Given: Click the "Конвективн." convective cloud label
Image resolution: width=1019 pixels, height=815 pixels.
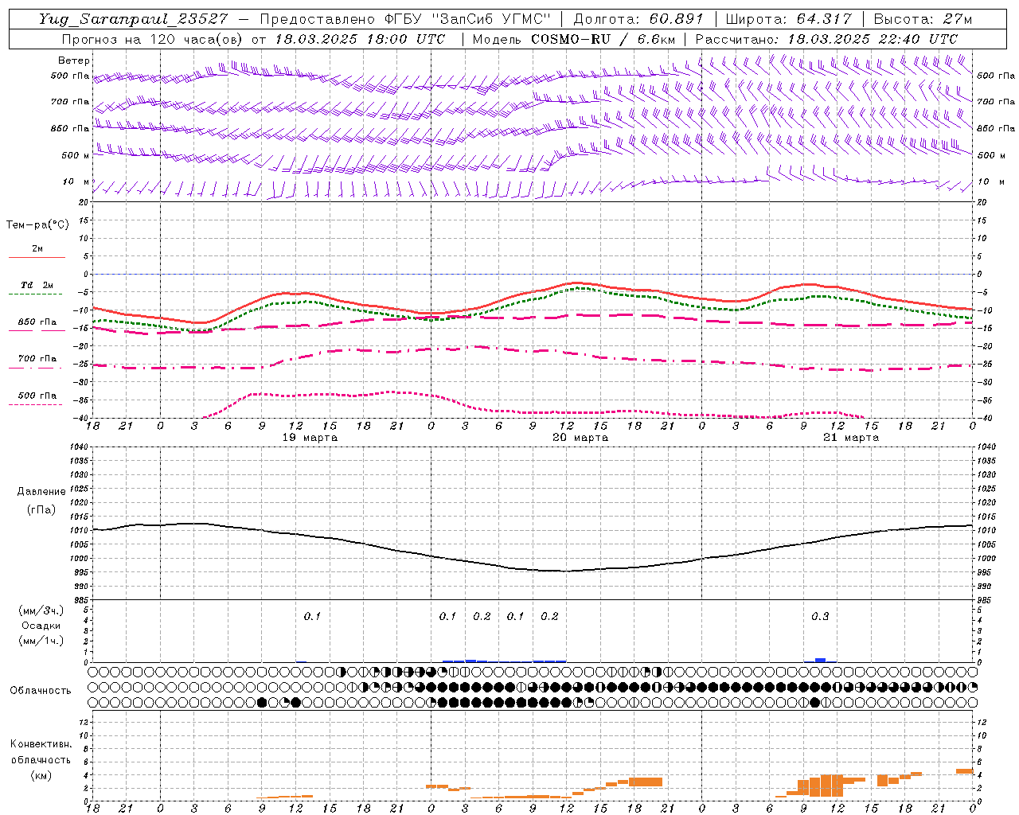Looking at the screenshot, I should 41,744.
